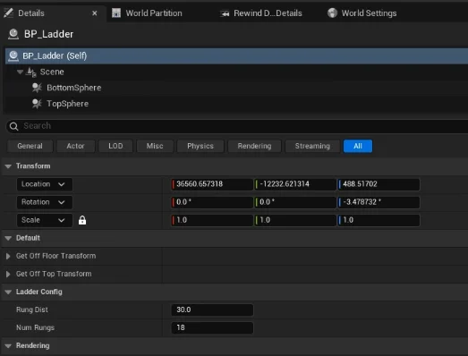Image resolution: width=468 pixels, height=356 pixels.
Task: Filter properties by Physics
Action: (x=200, y=146)
